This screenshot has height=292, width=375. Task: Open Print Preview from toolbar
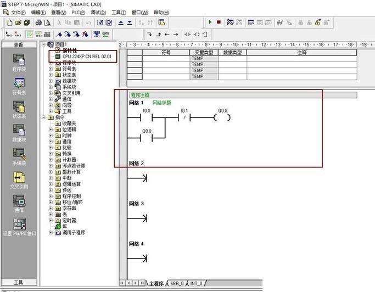click(47, 23)
